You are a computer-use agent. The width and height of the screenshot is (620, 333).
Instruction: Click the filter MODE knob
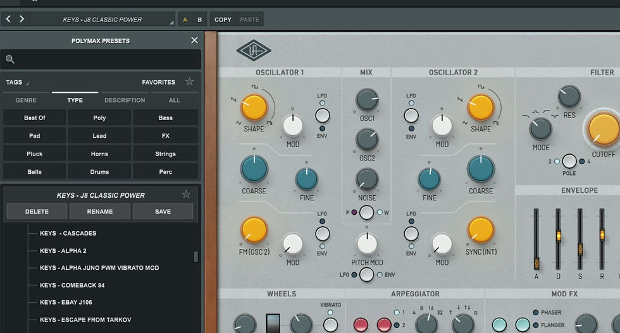[x=540, y=128]
